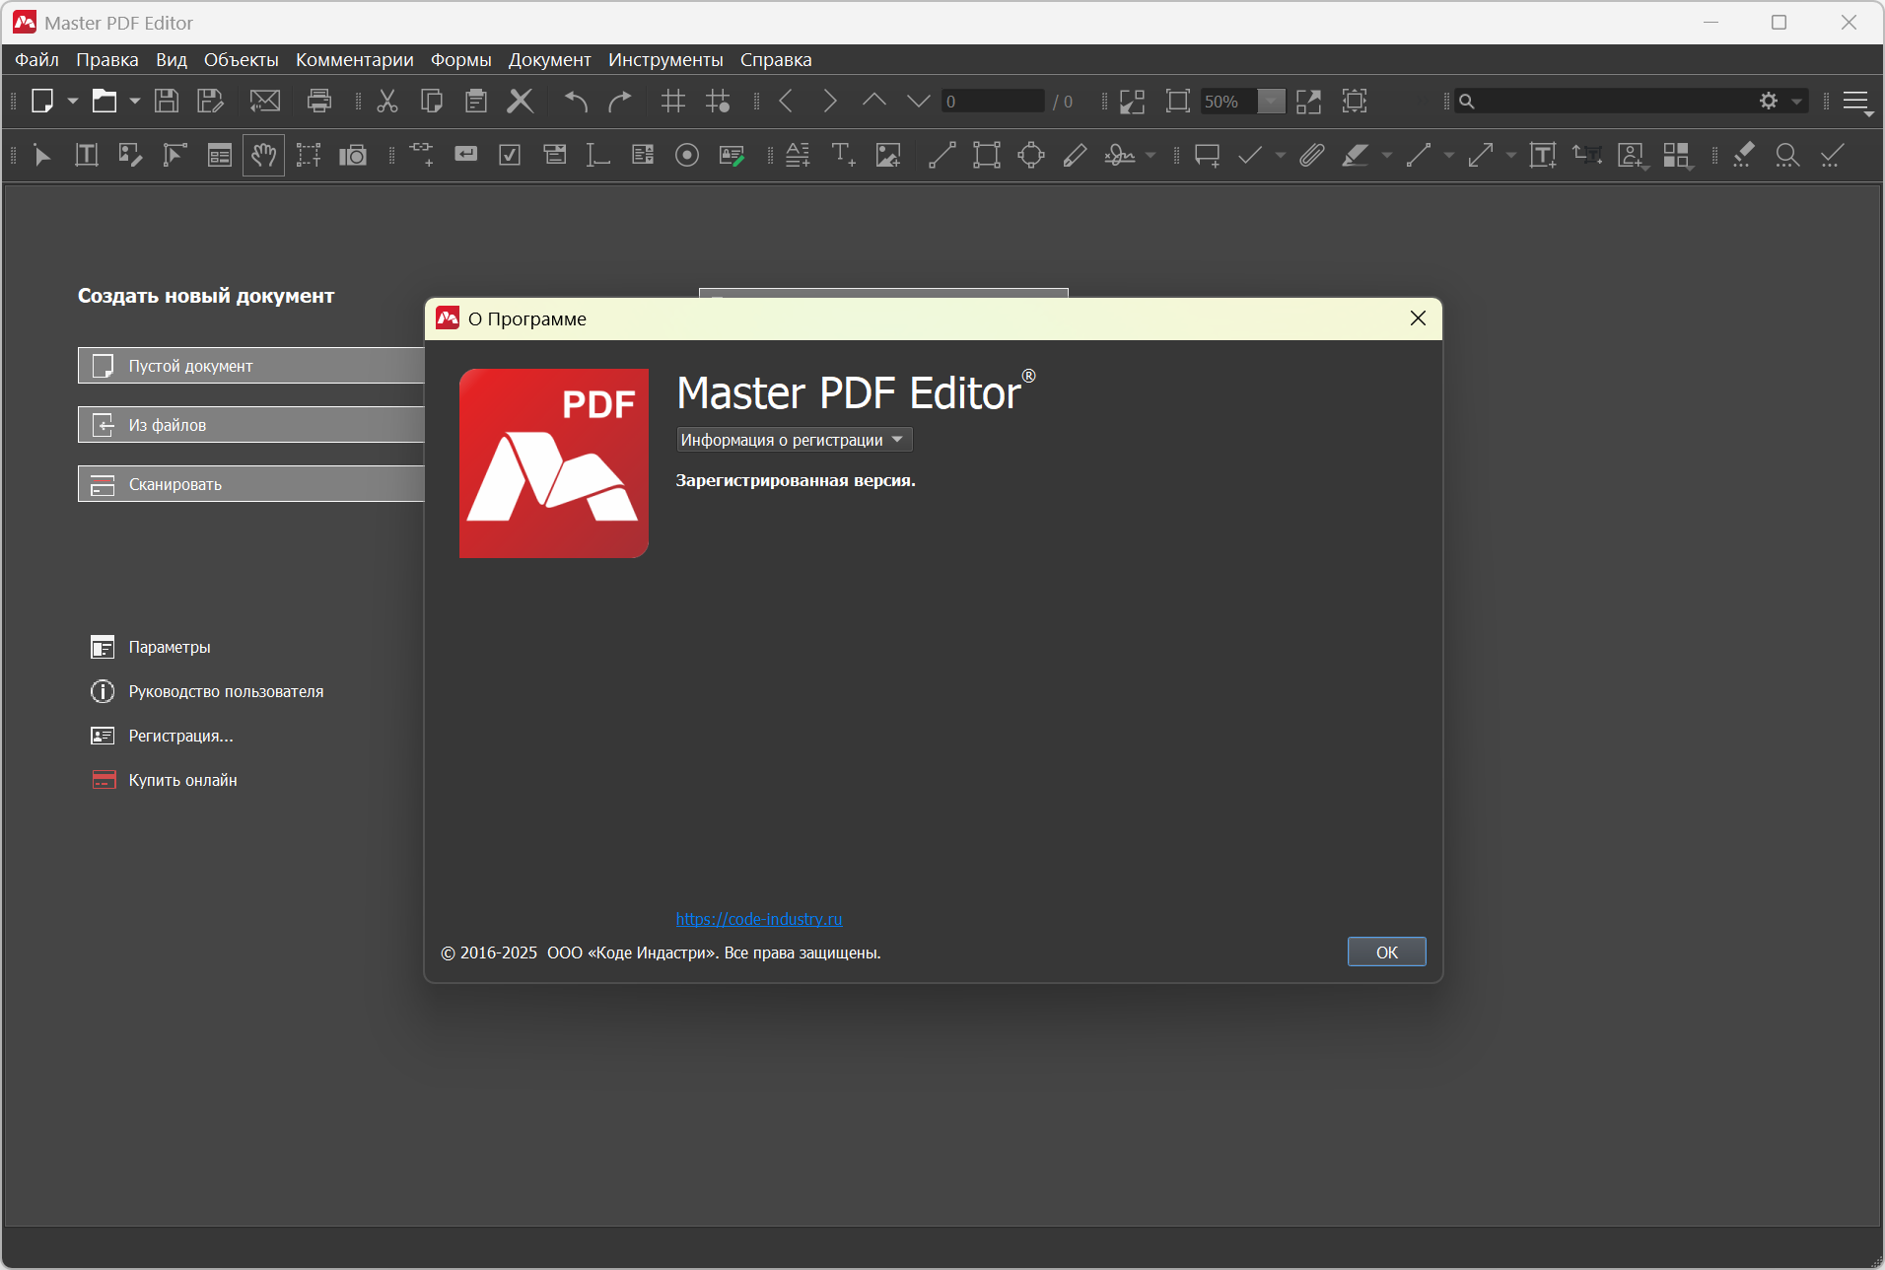Screen dimensions: 1885x1270
Task: Click the send by email envelope icon
Action: (x=264, y=101)
